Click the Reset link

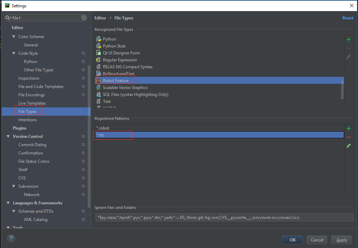(x=348, y=18)
